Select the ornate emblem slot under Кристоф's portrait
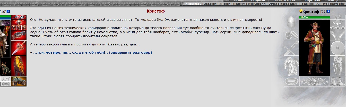This screenshot has height=107, width=346. 315,82
